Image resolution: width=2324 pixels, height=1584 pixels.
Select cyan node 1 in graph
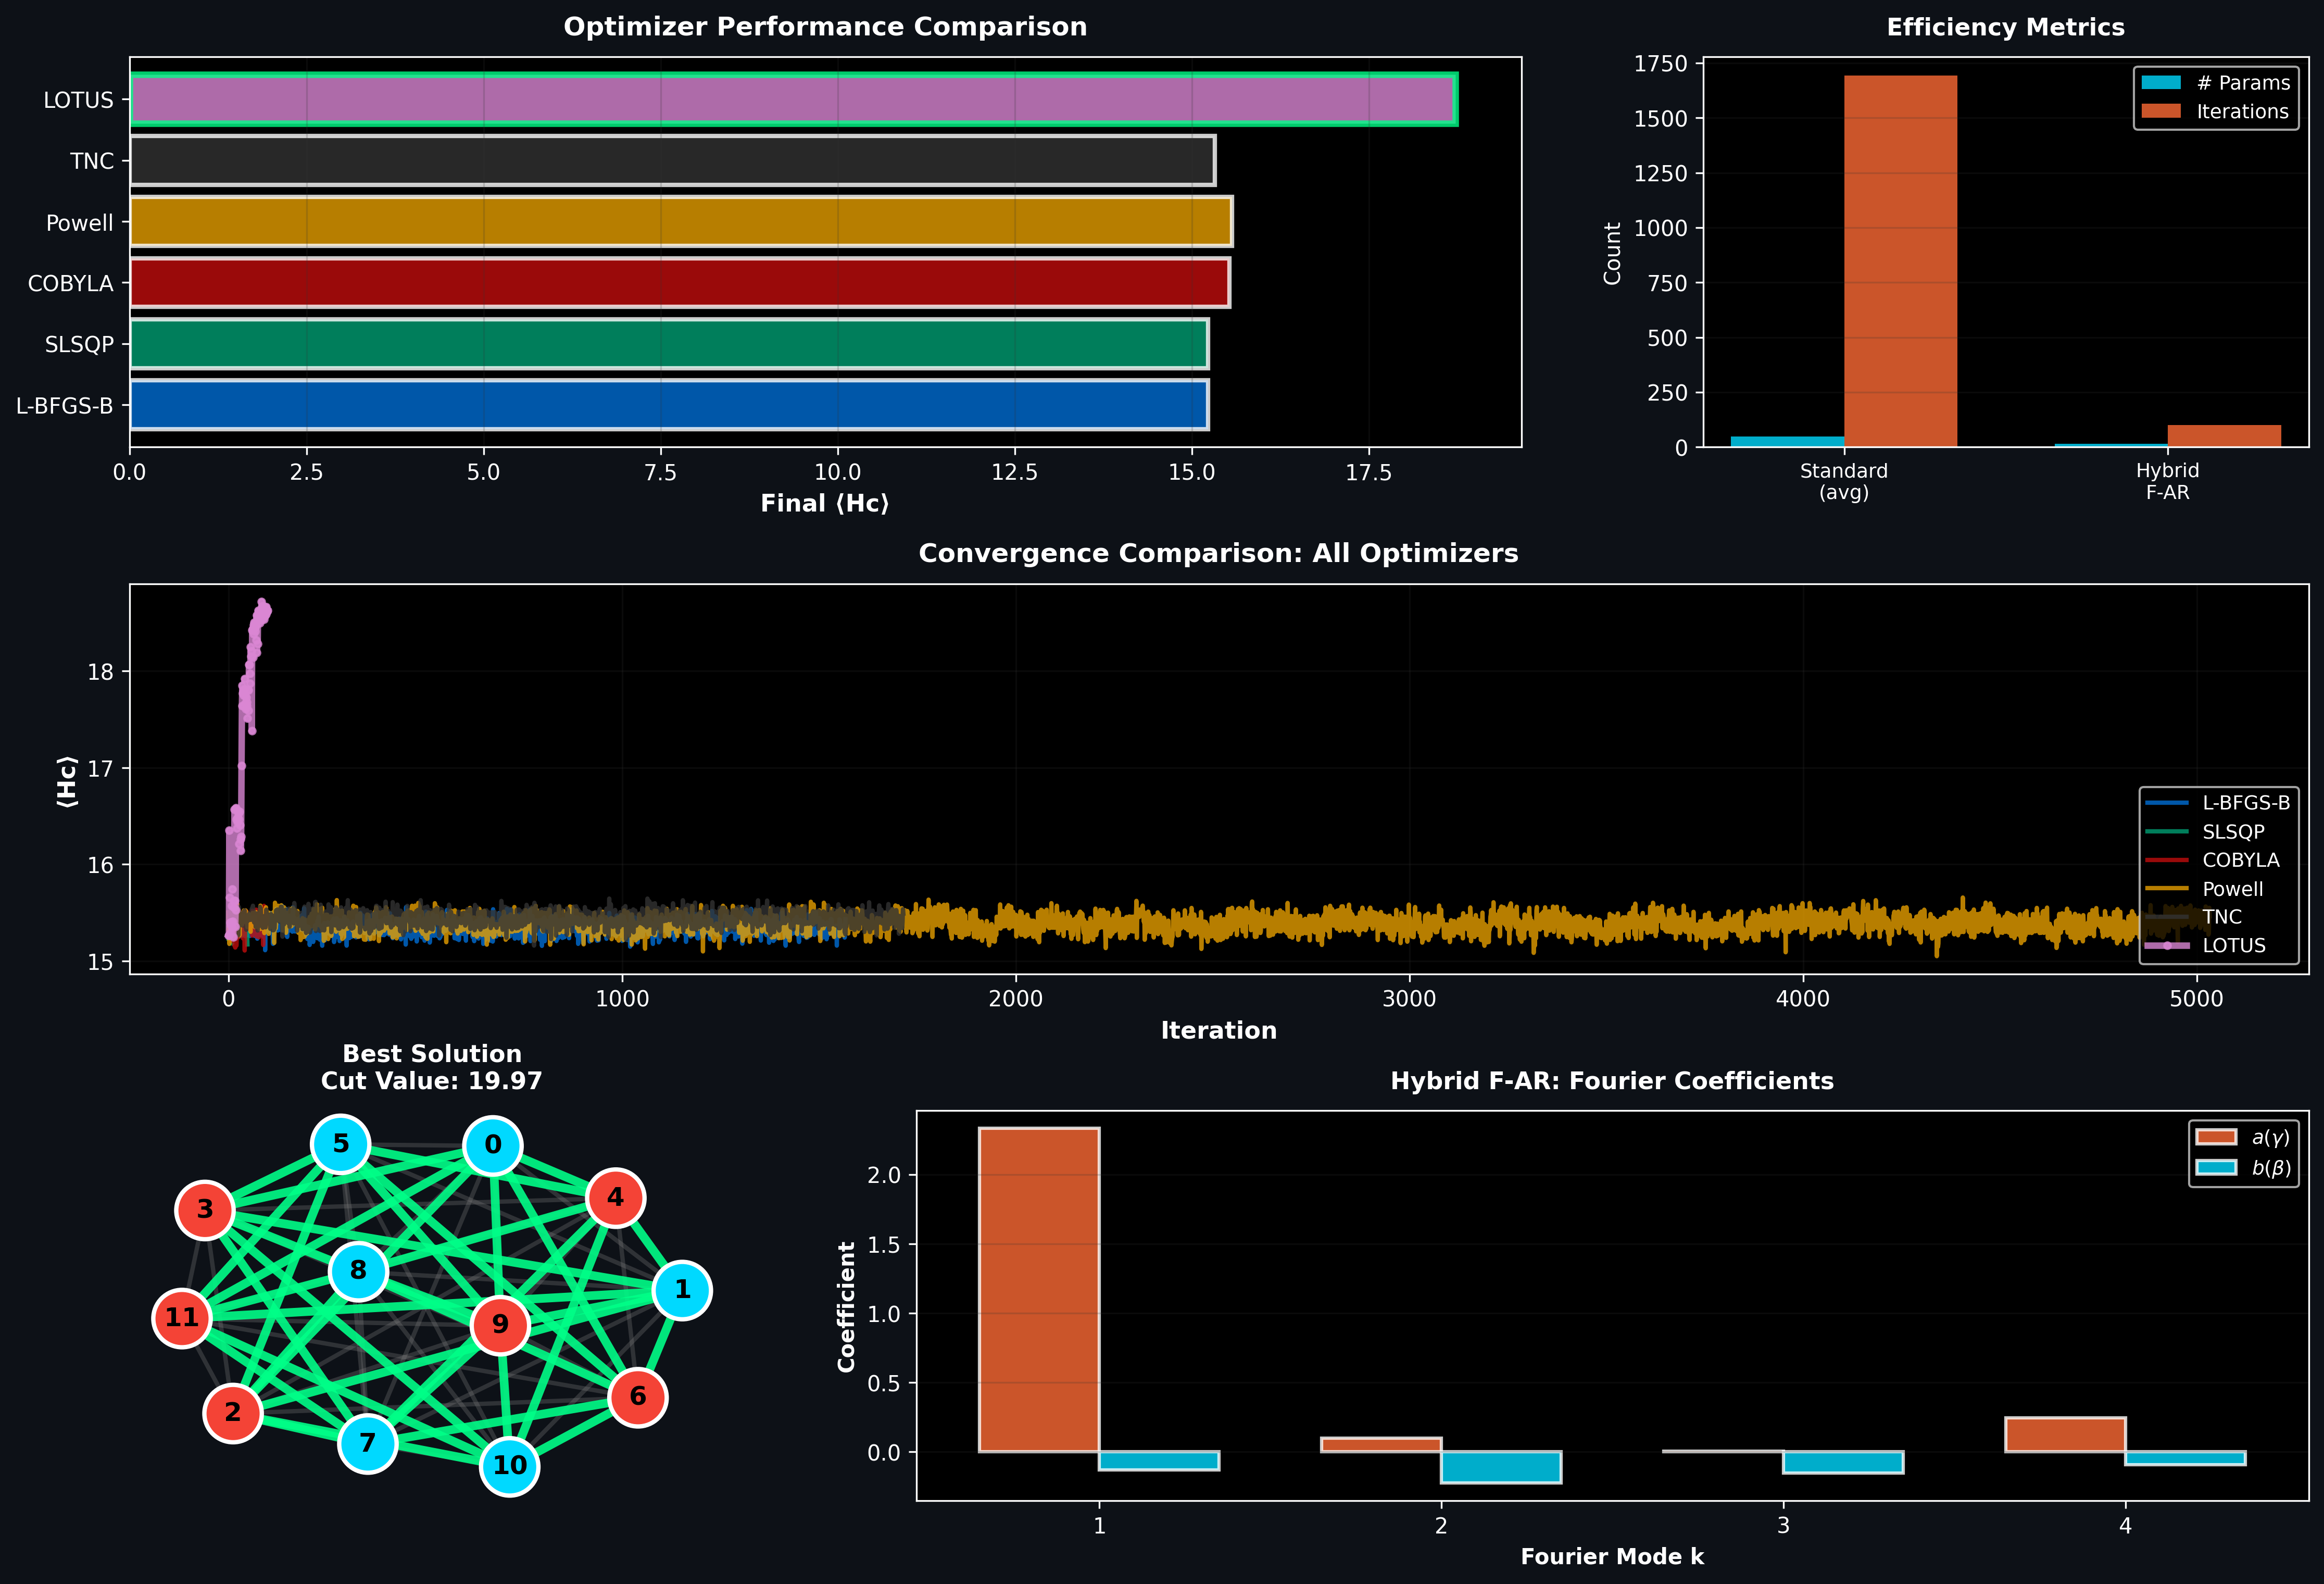682,1290
